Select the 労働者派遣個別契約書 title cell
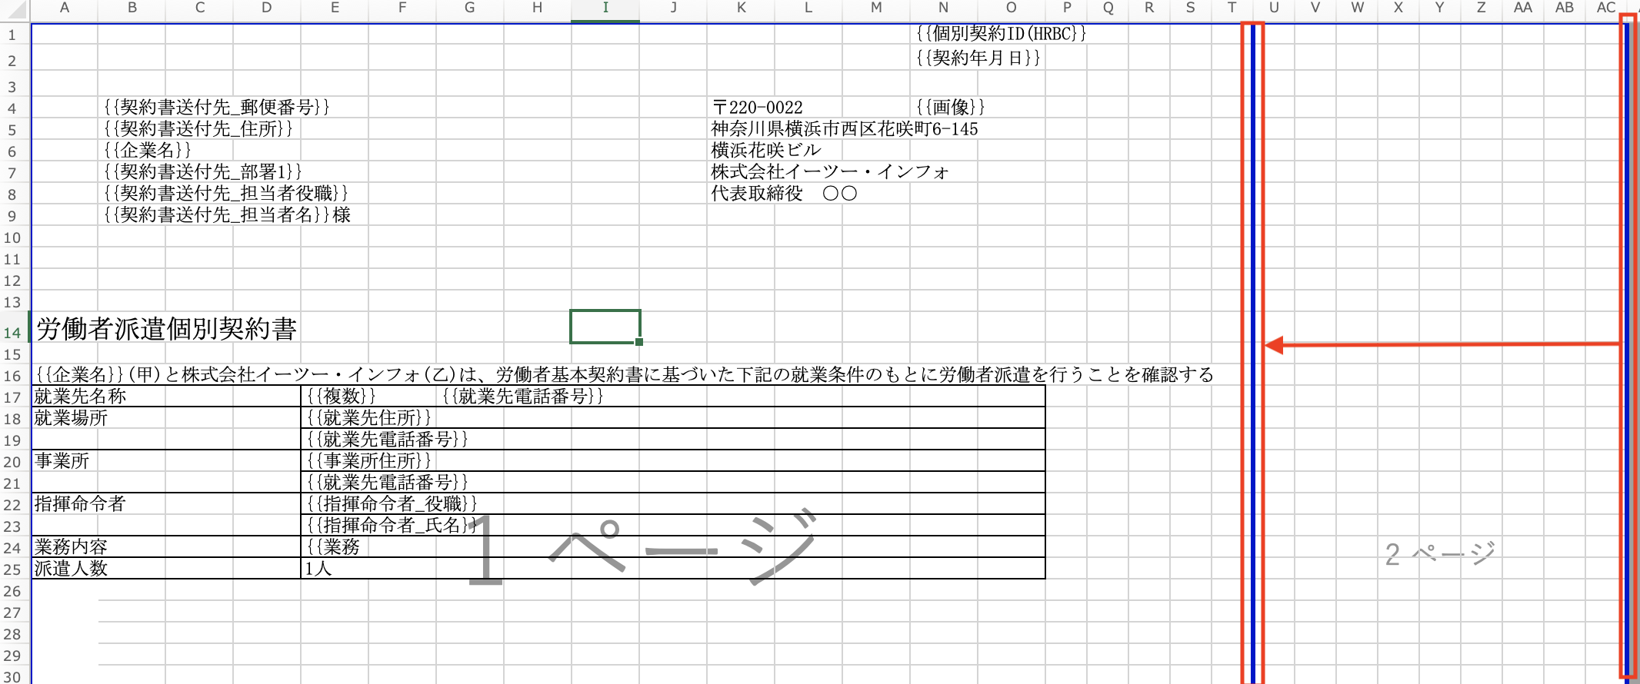 (166, 329)
